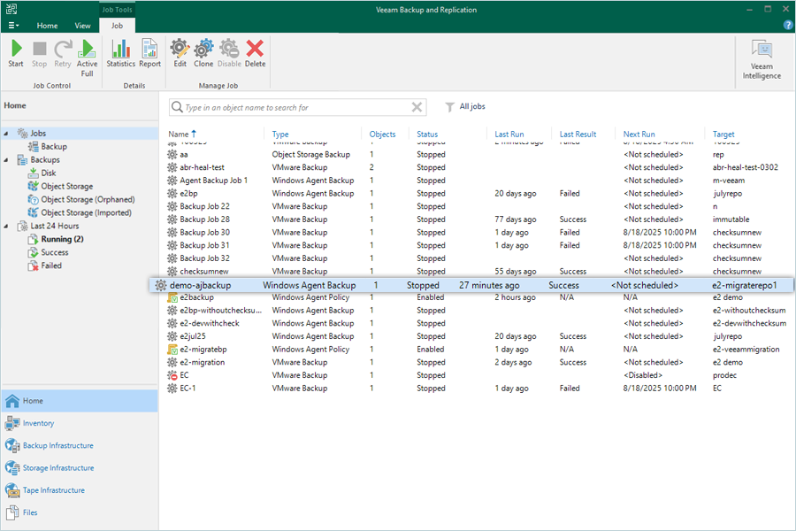
Task: Open the Home view in bottom navigation
Action: point(80,401)
